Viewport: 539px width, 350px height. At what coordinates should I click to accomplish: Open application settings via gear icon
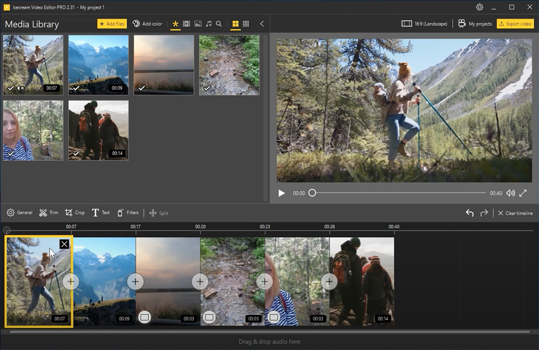pyautogui.click(x=479, y=7)
